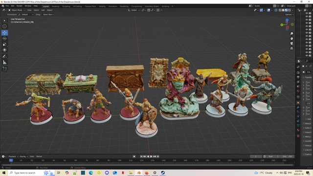
Task: Open the Modifiers wrench properties tab
Action: coord(298,108)
